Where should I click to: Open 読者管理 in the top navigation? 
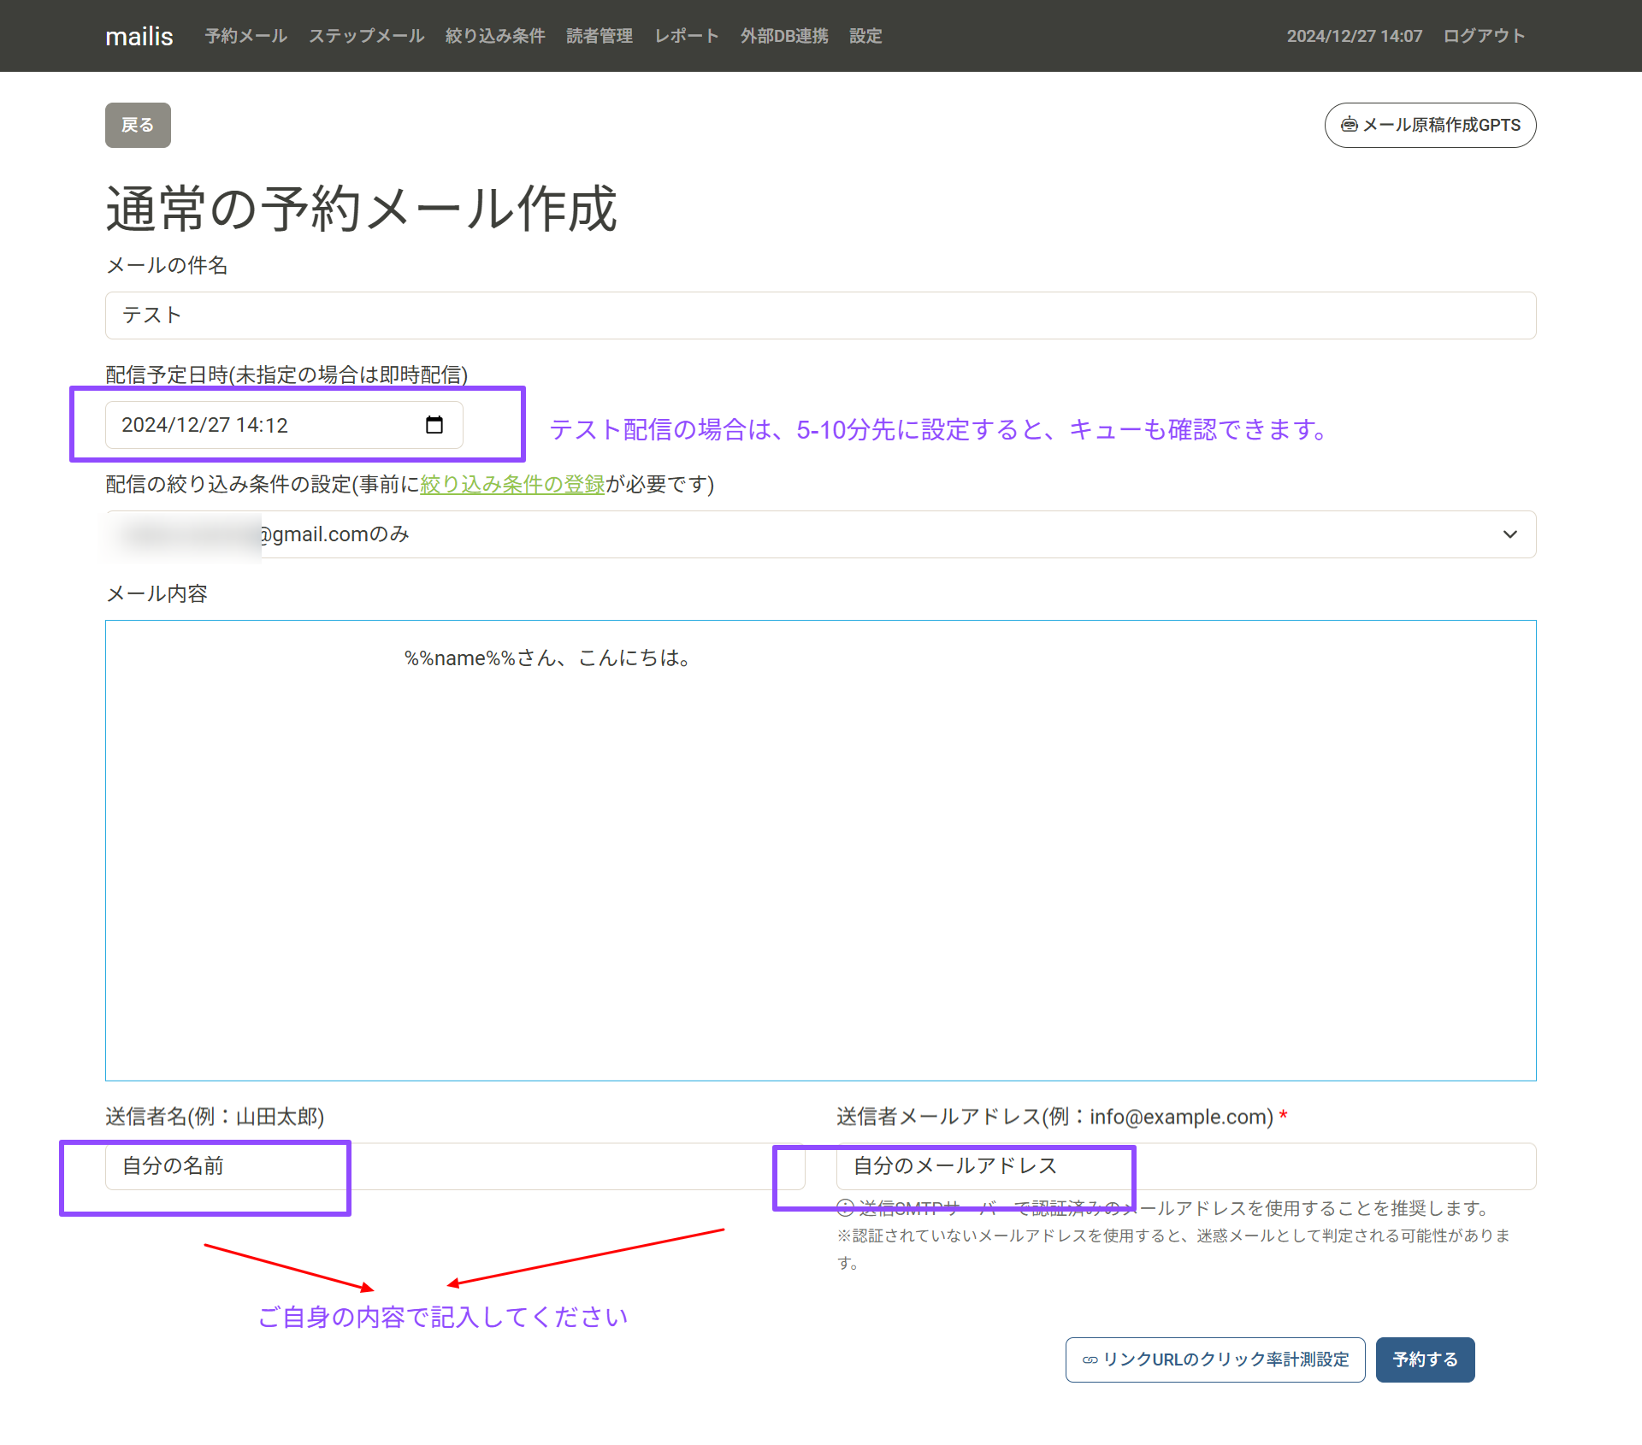599,36
